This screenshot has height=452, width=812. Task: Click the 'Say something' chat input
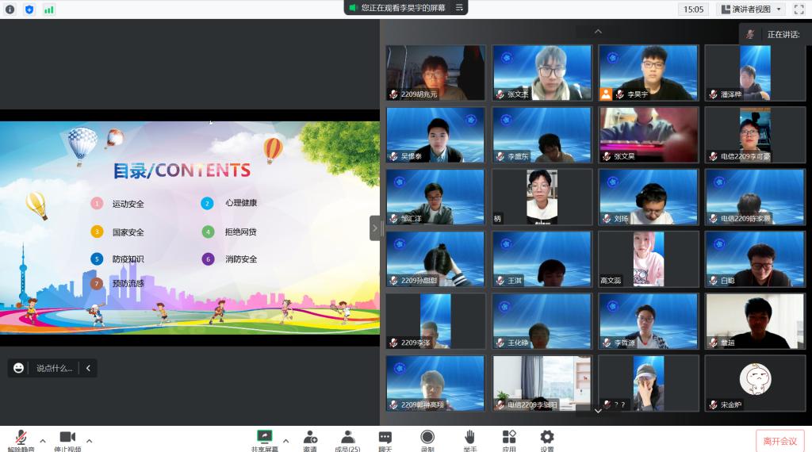click(54, 368)
